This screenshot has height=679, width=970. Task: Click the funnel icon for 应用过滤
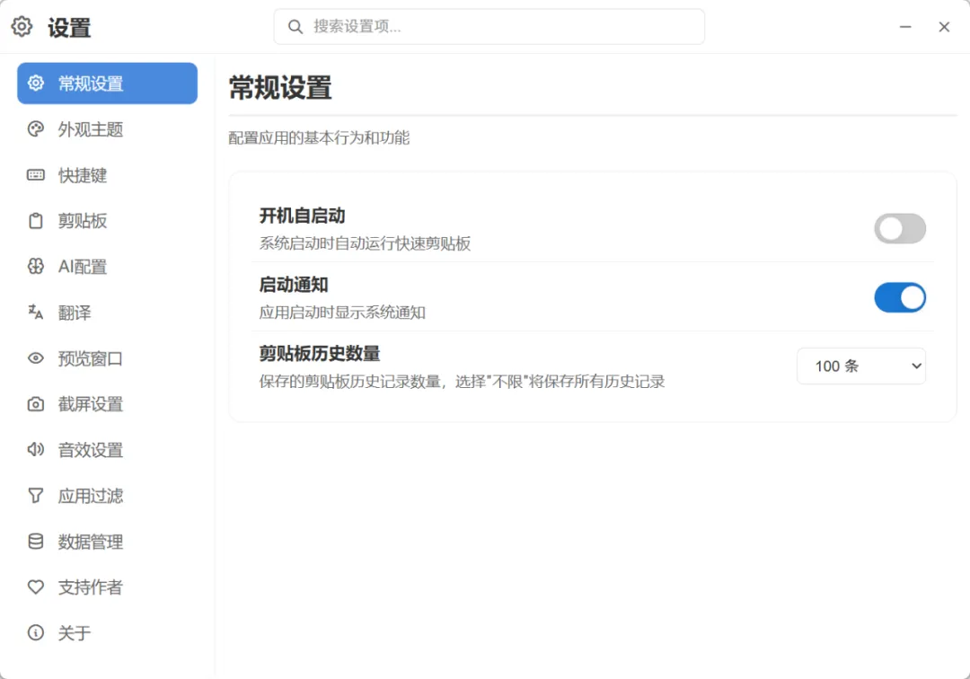36,496
